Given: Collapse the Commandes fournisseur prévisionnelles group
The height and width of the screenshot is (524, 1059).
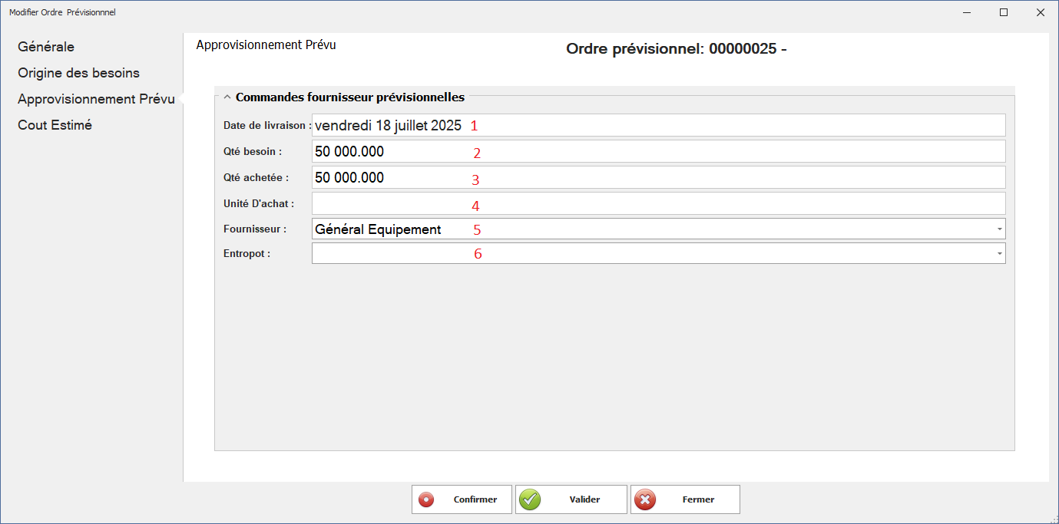Looking at the screenshot, I should 227,97.
